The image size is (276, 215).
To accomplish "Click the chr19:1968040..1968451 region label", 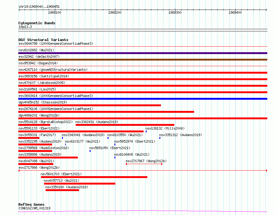I will coord(39,7).
